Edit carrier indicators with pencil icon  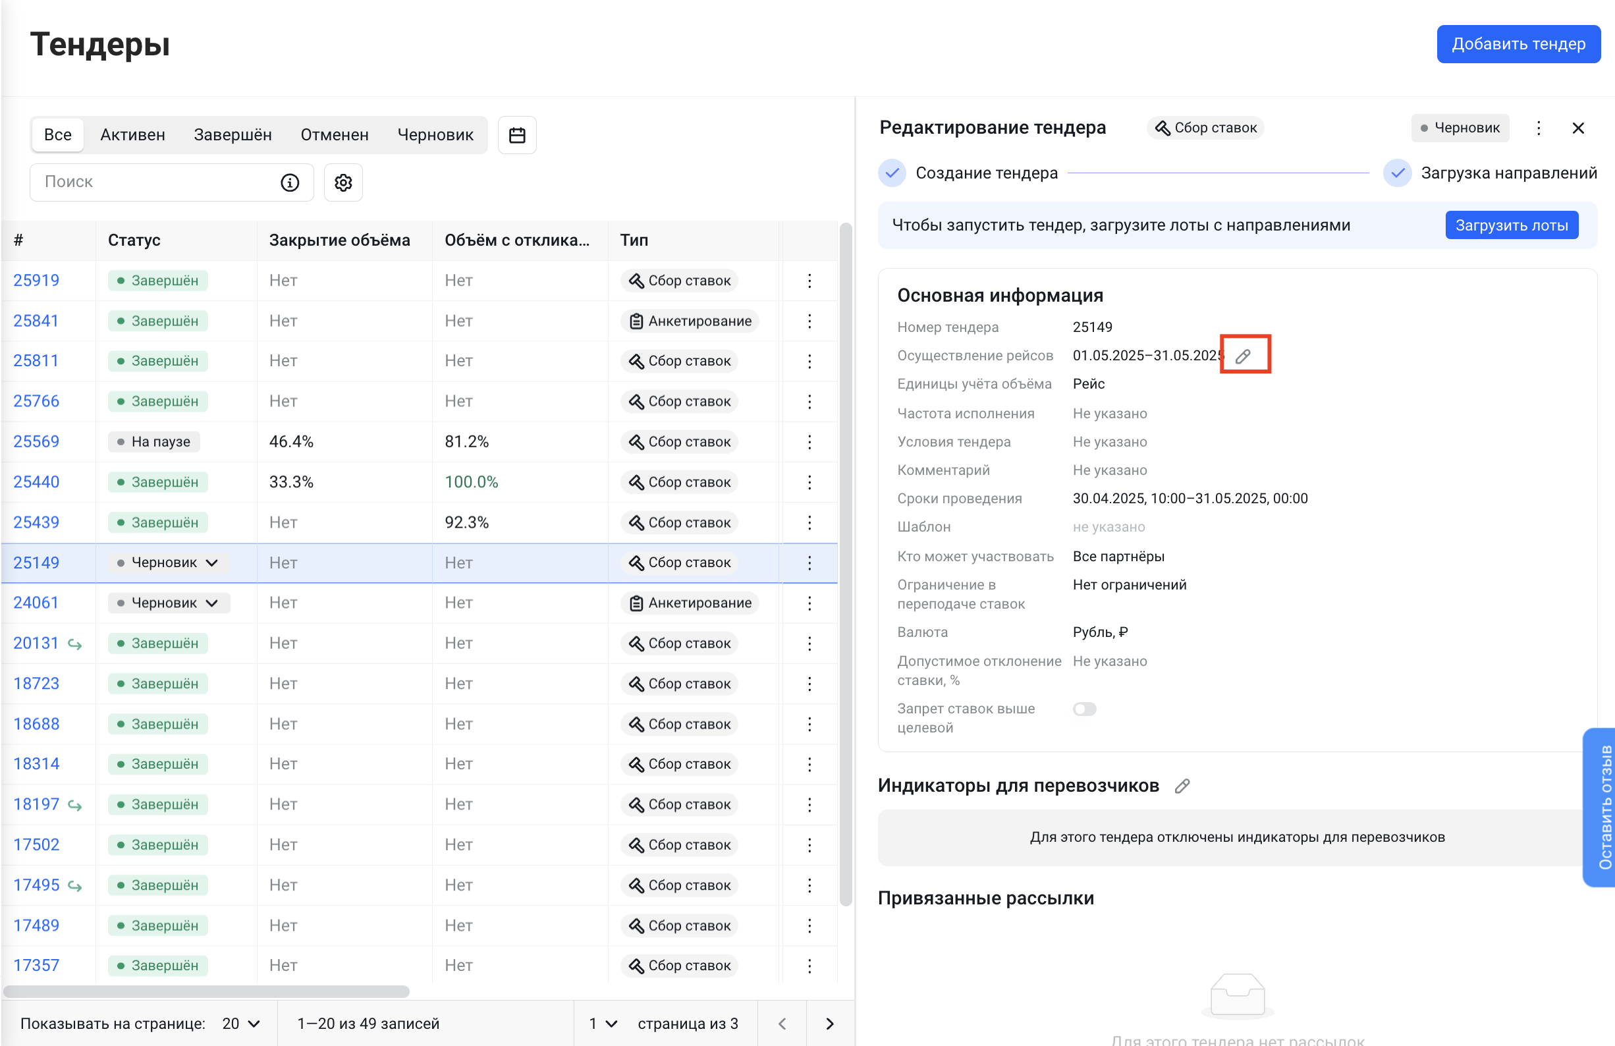click(1183, 786)
